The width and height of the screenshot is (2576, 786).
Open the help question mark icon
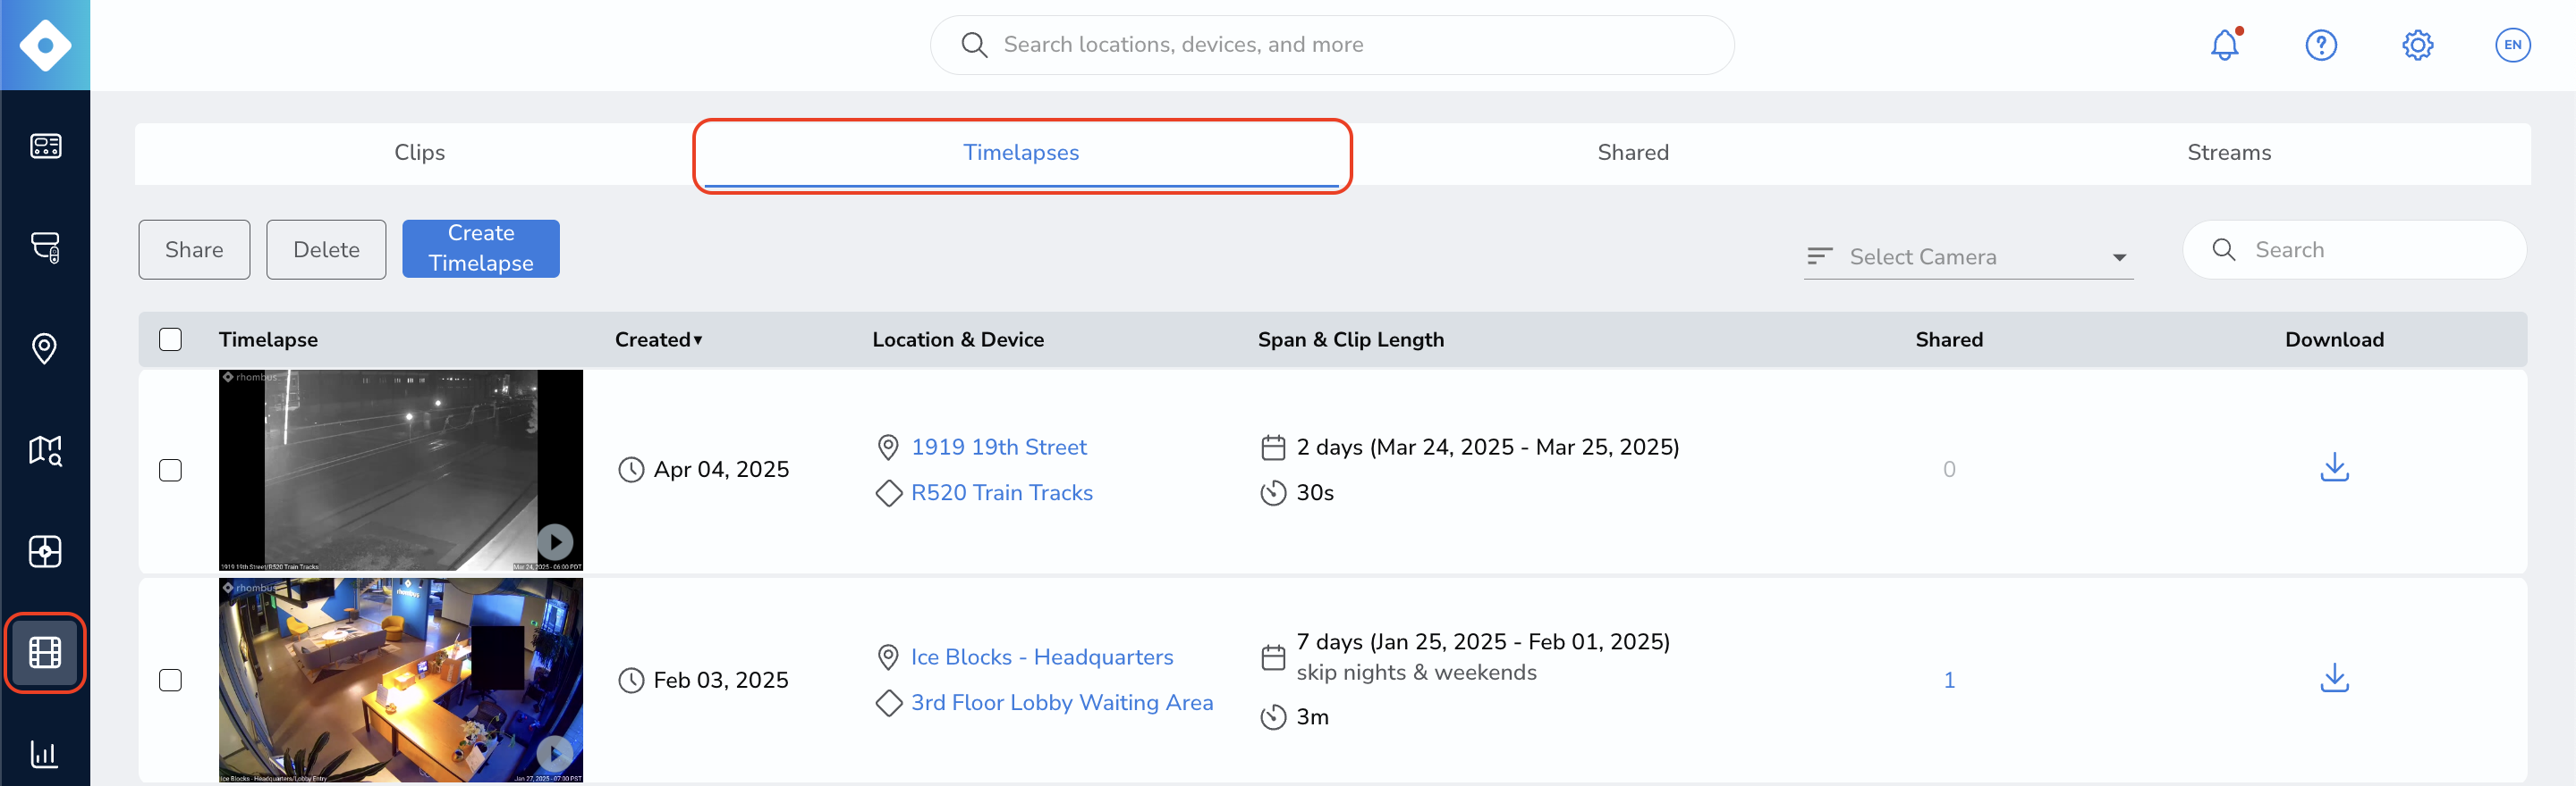coord(2321,45)
